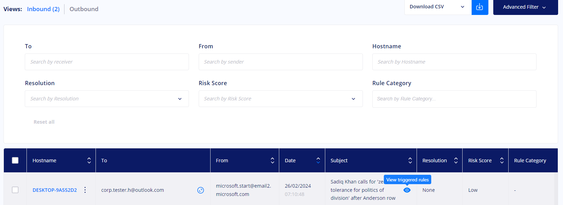The width and height of the screenshot is (563, 205).
Task: Focus the Search by sender field
Action: pyautogui.click(x=281, y=62)
